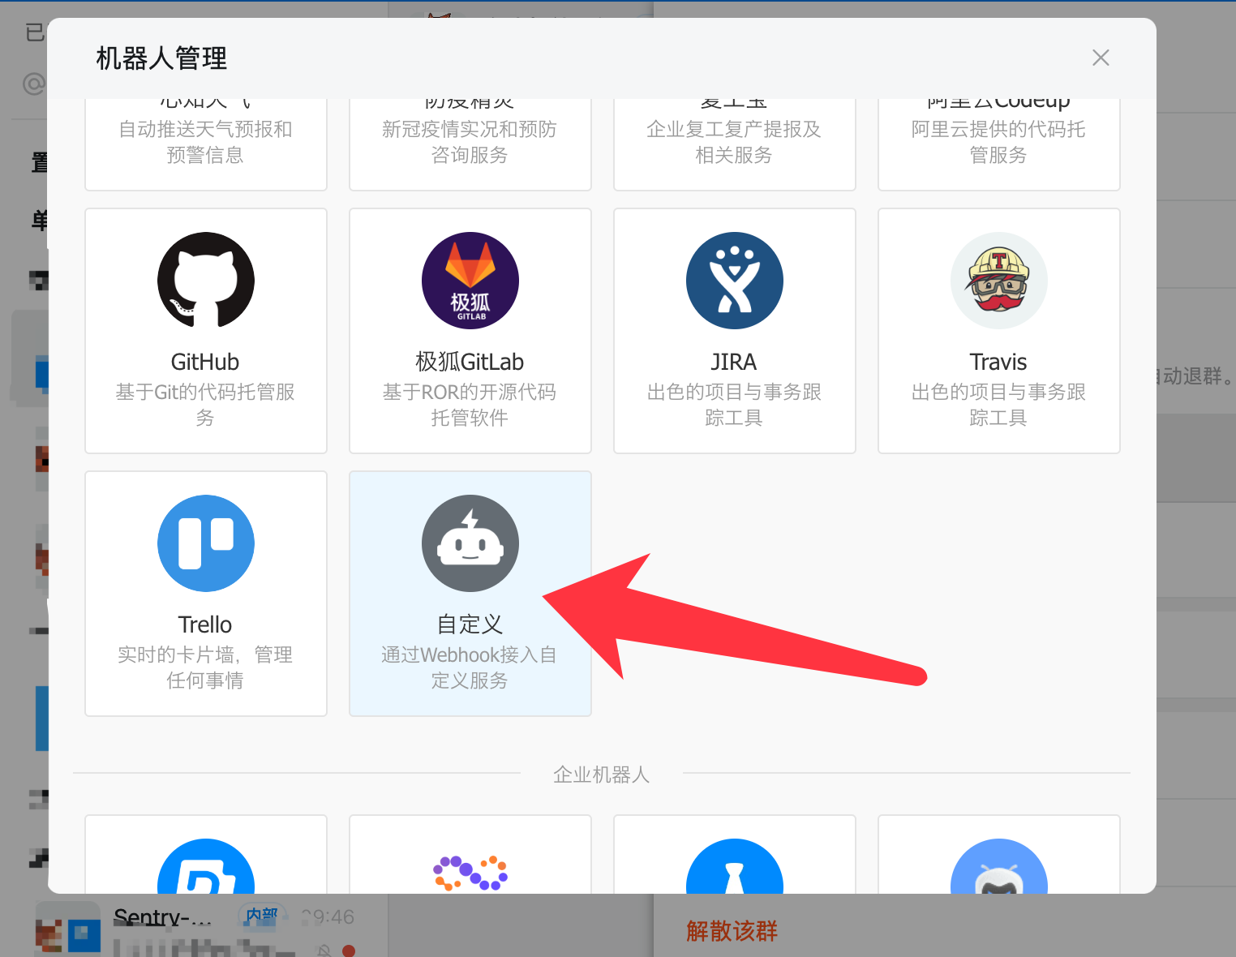Click the light-blue robot head enterprise icon
This screenshot has width=1236, height=957.
pyautogui.click(x=999, y=866)
